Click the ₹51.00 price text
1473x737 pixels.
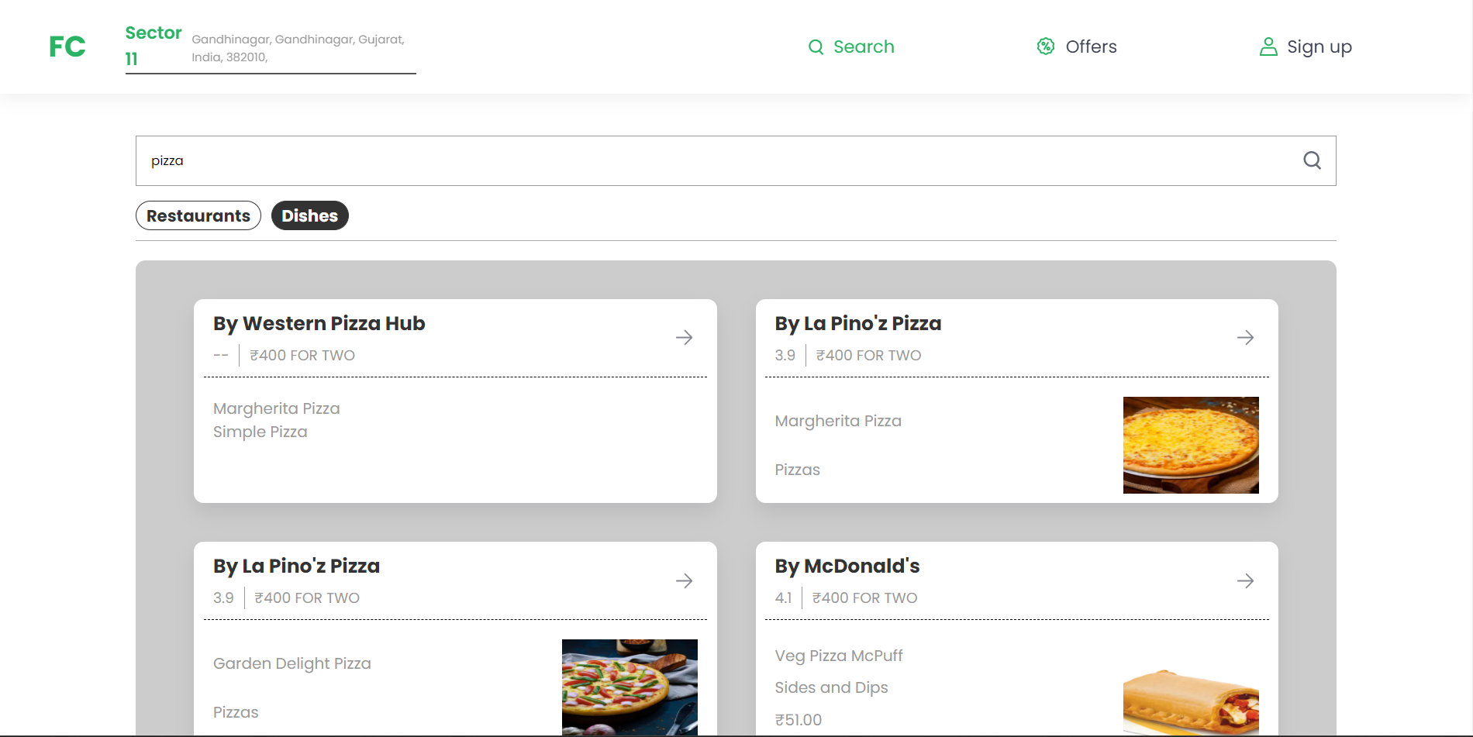click(x=799, y=720)
